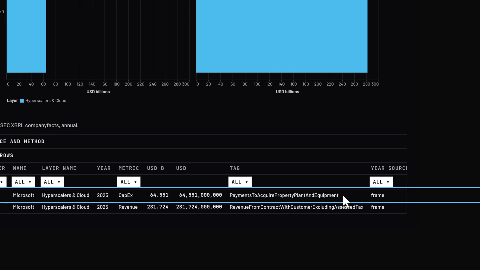Sort by the TAG column header

click(x=235, y=168)
